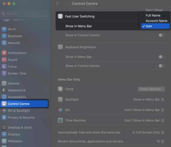
Task: Open Accessibility settings in sidebar
Action: point(17,97)
